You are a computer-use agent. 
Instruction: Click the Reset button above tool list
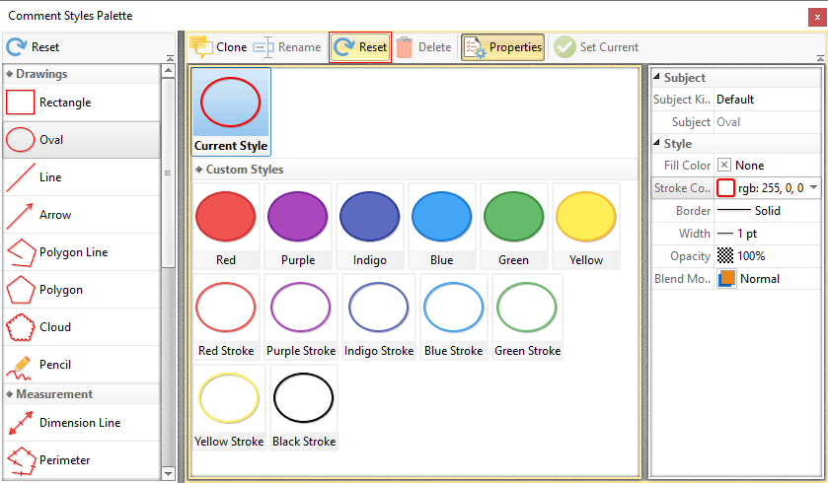pyautogui.click(x=33, y=47)
